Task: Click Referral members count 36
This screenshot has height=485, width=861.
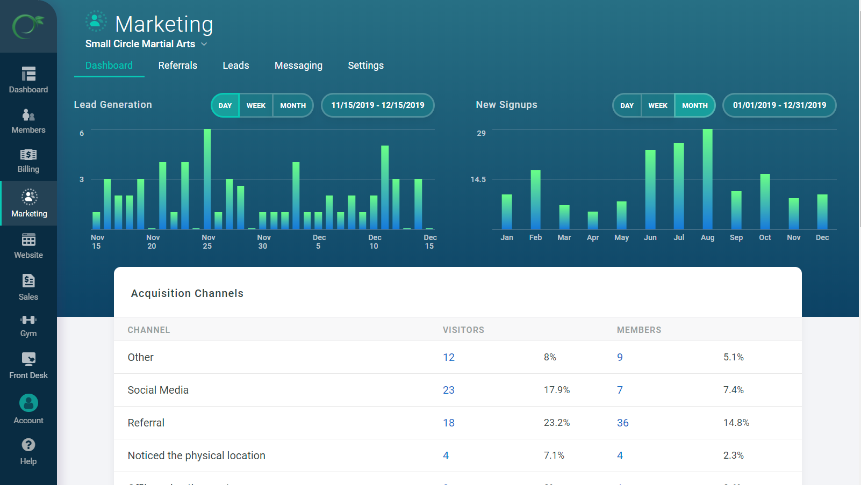Action: 622,423
